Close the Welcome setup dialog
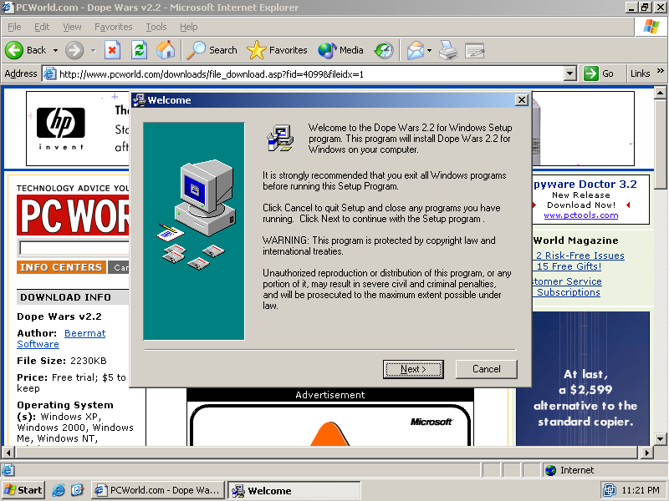 point(521,100)
